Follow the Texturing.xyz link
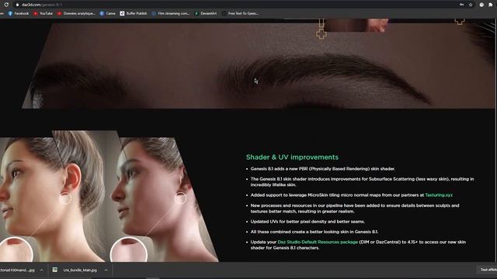 [439, 195]
